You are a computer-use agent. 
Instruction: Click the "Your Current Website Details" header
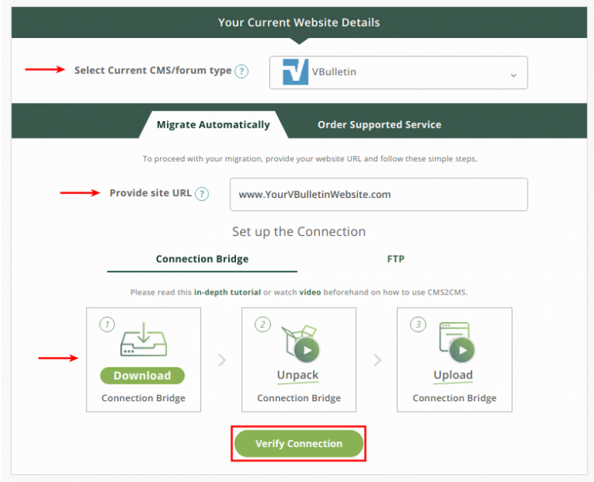(x=299, y=22)
